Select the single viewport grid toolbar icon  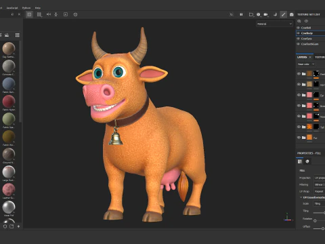(29, 14)
